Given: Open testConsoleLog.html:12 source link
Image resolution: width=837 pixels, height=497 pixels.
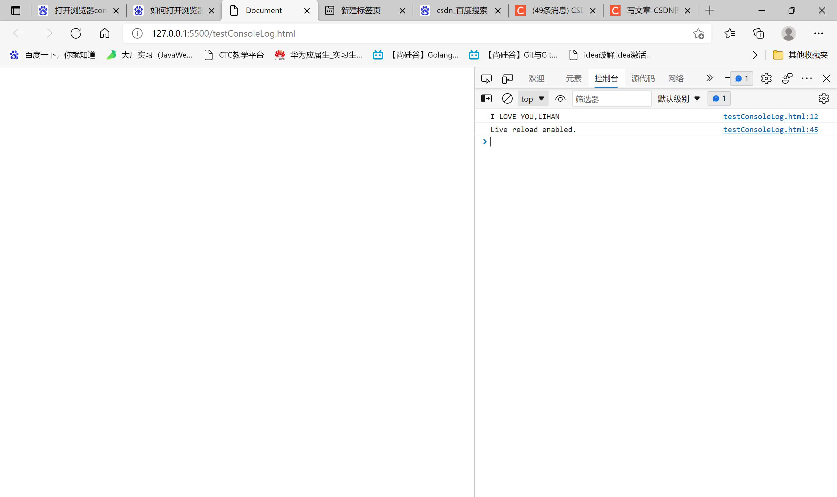Looking at the screenshot, I should click(x=770, y=116).
